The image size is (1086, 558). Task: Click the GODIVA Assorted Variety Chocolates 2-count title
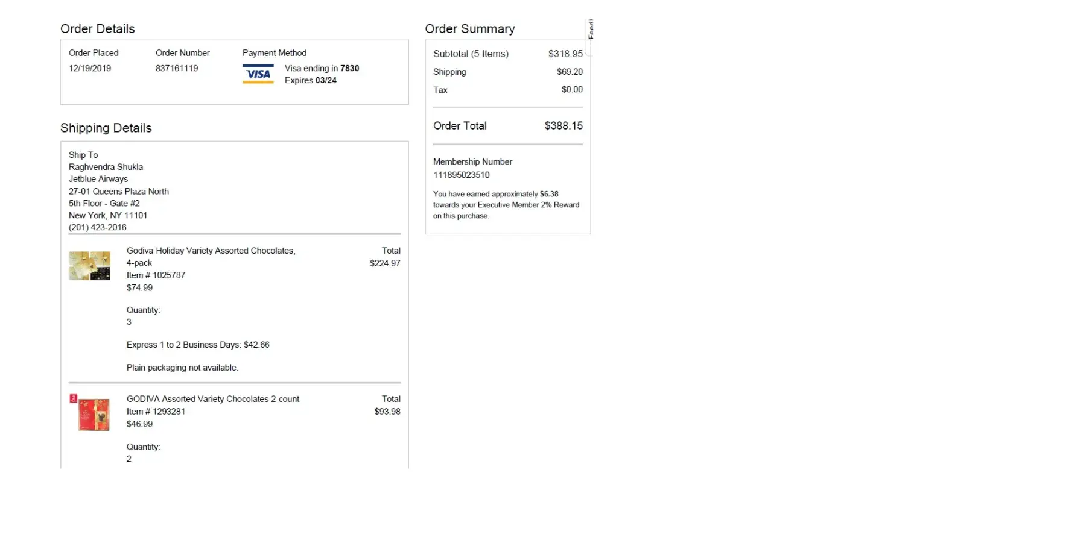212,399
